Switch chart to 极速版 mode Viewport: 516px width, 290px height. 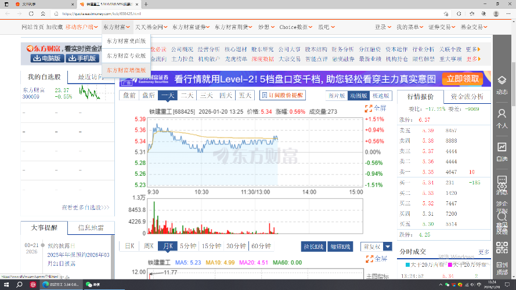point(381,96)
